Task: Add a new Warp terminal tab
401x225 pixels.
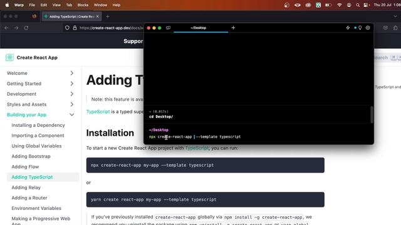Action: [233, 27]
